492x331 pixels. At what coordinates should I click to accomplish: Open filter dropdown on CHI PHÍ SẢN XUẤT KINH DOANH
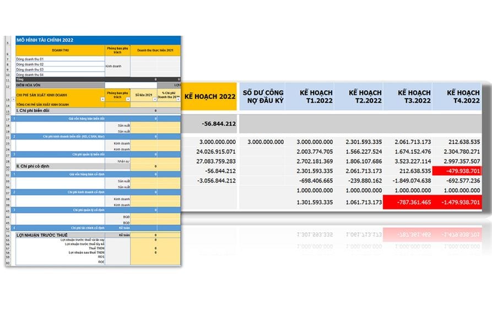[102, 100]
